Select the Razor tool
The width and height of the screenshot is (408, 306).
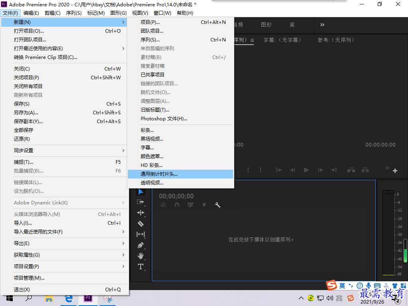pyautogui.click(x=141, y=224)
